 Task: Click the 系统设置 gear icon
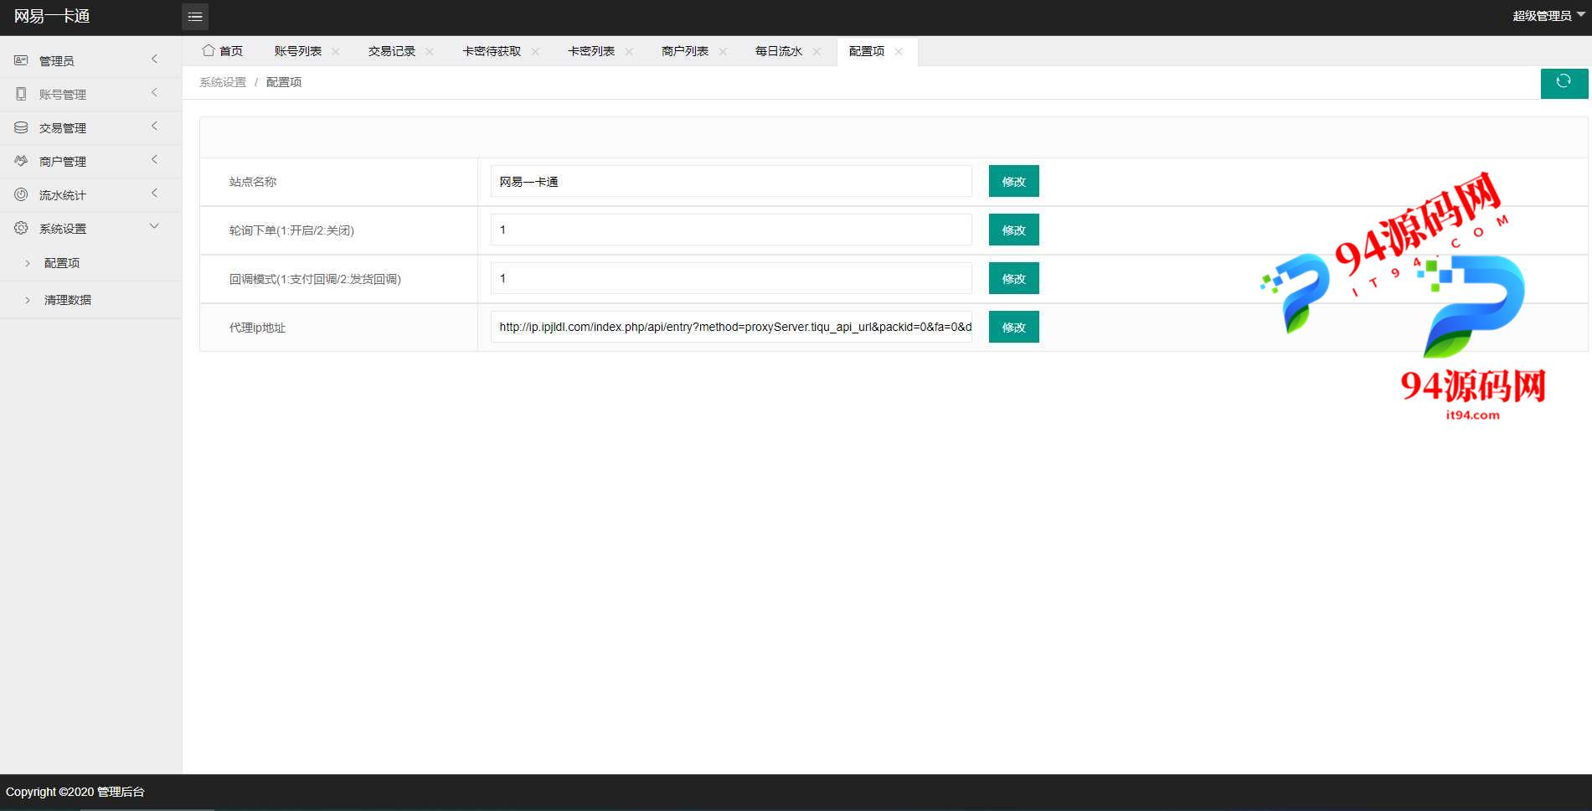click(21, 228)
